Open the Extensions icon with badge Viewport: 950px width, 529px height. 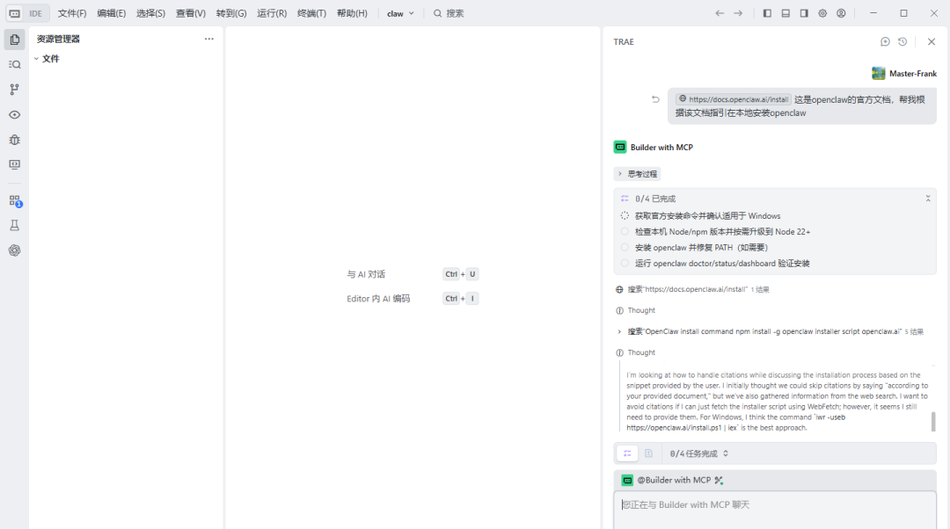(x=15, y=201)
